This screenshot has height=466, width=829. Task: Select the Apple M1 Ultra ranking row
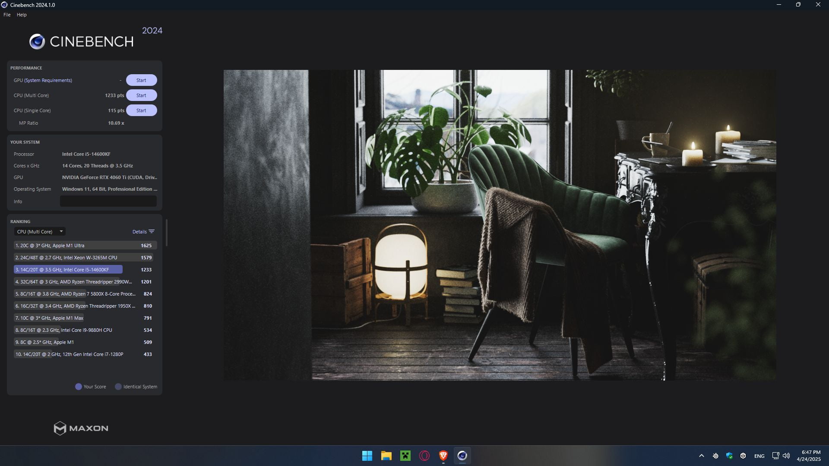pyautogui.click(x=85, y=246)
